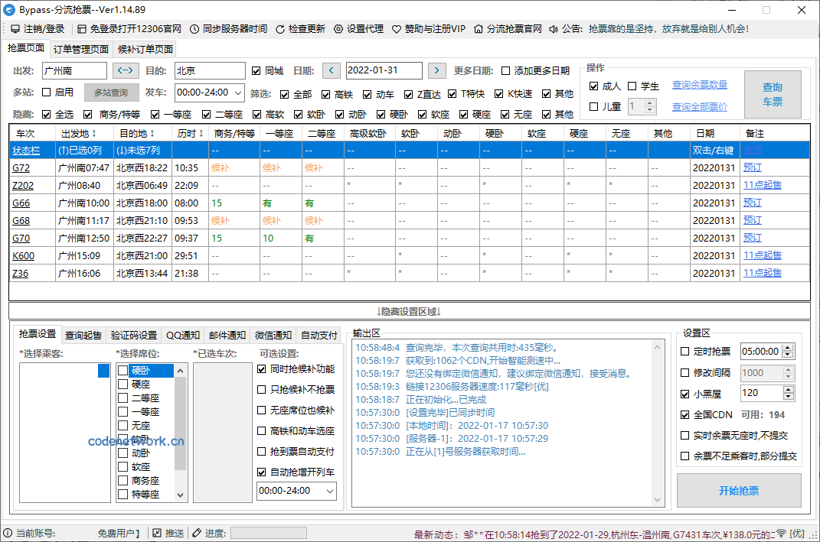The image size is (820, 542).
Task: Expand the 00:00-24:00 added-train time dropdown
Action: tap(329, 491)
